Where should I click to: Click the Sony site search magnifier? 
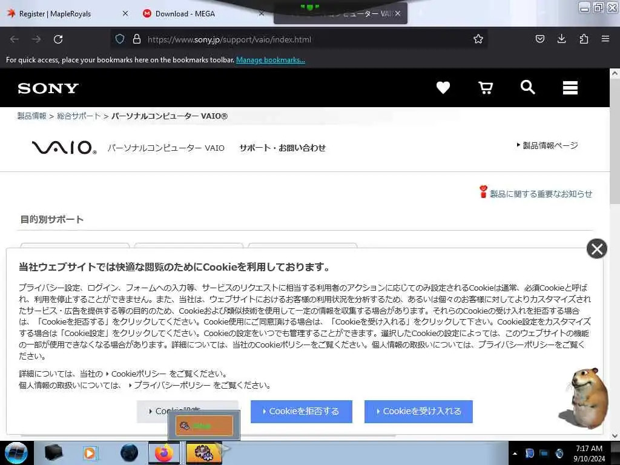coord(528,87)
